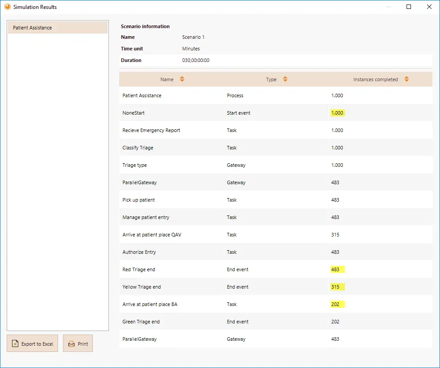Select the Yellow Triage end row
Screen dimensions: 440x368
276,287
